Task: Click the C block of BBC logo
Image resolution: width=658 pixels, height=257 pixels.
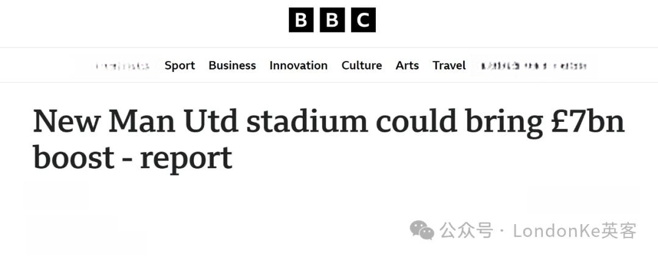Action: 363,19
